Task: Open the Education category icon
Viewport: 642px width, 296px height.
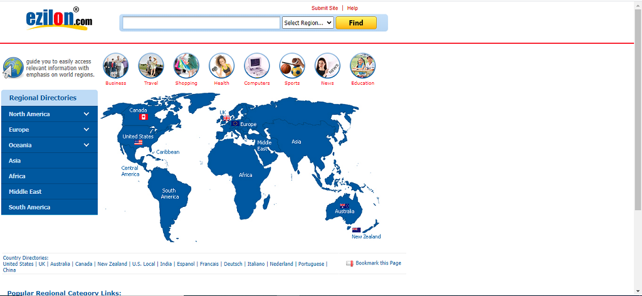Action: coord(362,66)
